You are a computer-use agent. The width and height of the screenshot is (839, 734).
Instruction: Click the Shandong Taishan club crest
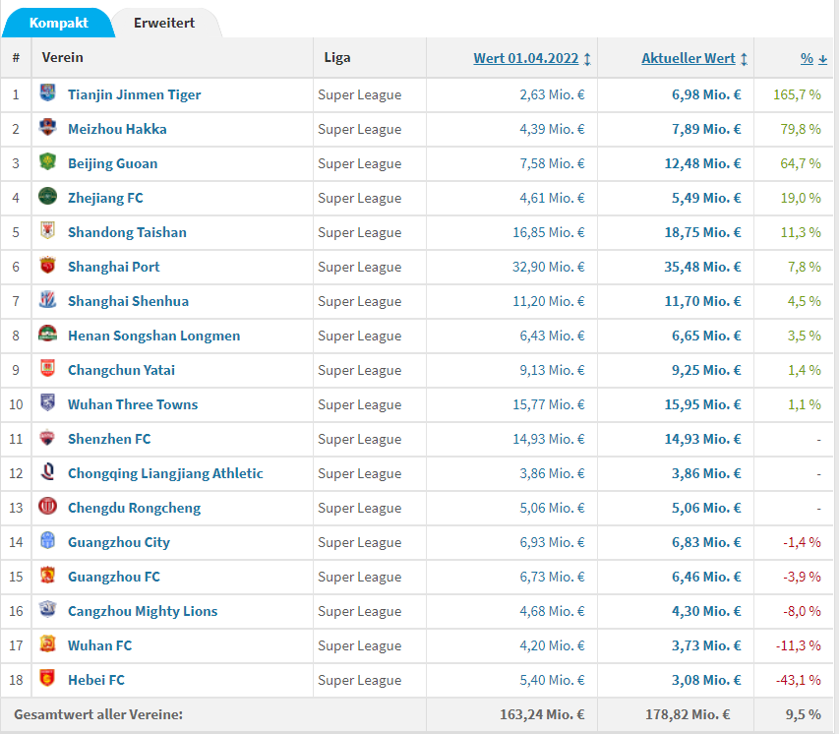coord(47,230)
